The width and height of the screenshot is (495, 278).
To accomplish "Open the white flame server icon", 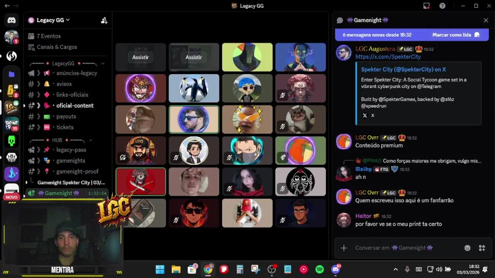I will click(x=11, y=56).
